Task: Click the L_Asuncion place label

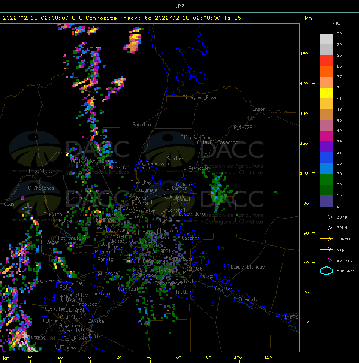Action: [196, 168]
